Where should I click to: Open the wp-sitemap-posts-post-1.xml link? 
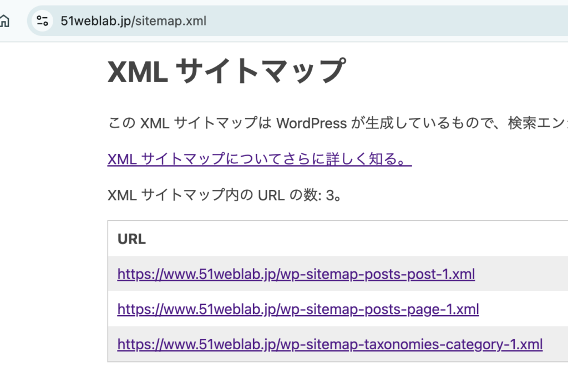point(296,274)
